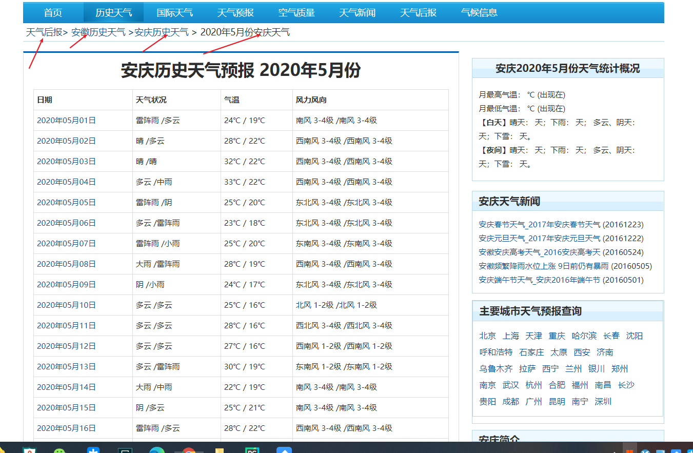
Task: Open the 2020年05月06日 date link
Action: (x=66, y=223)
